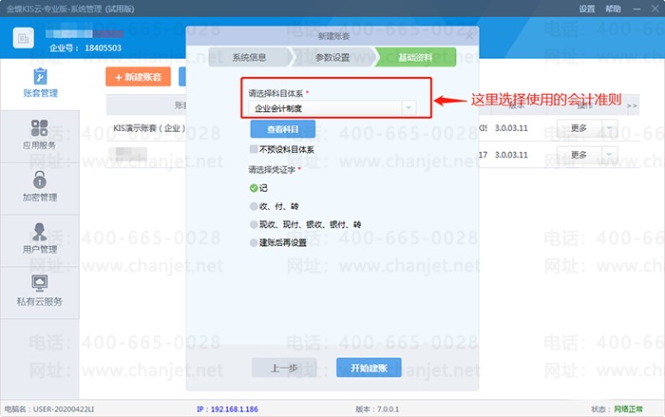
Task: Select the 记 voucher word option
Action: pos(253,187)
